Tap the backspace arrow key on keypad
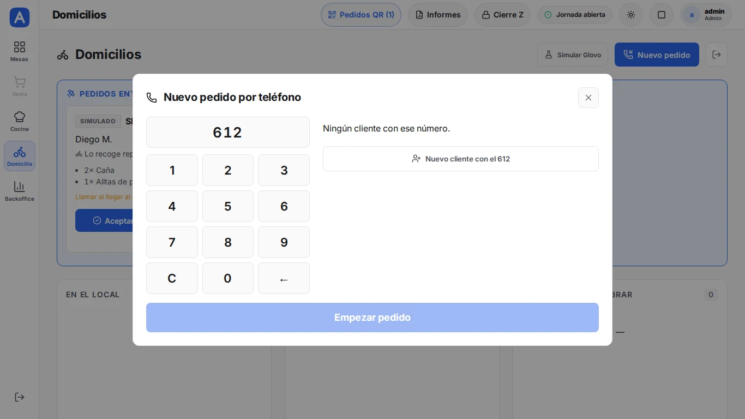The width and height of the screenshot is (745, 419). coord(284,278)
